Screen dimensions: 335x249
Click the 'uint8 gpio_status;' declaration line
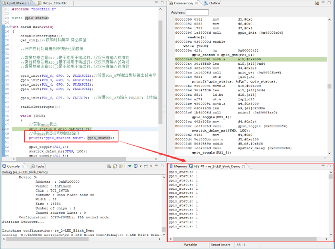[31, 18]
